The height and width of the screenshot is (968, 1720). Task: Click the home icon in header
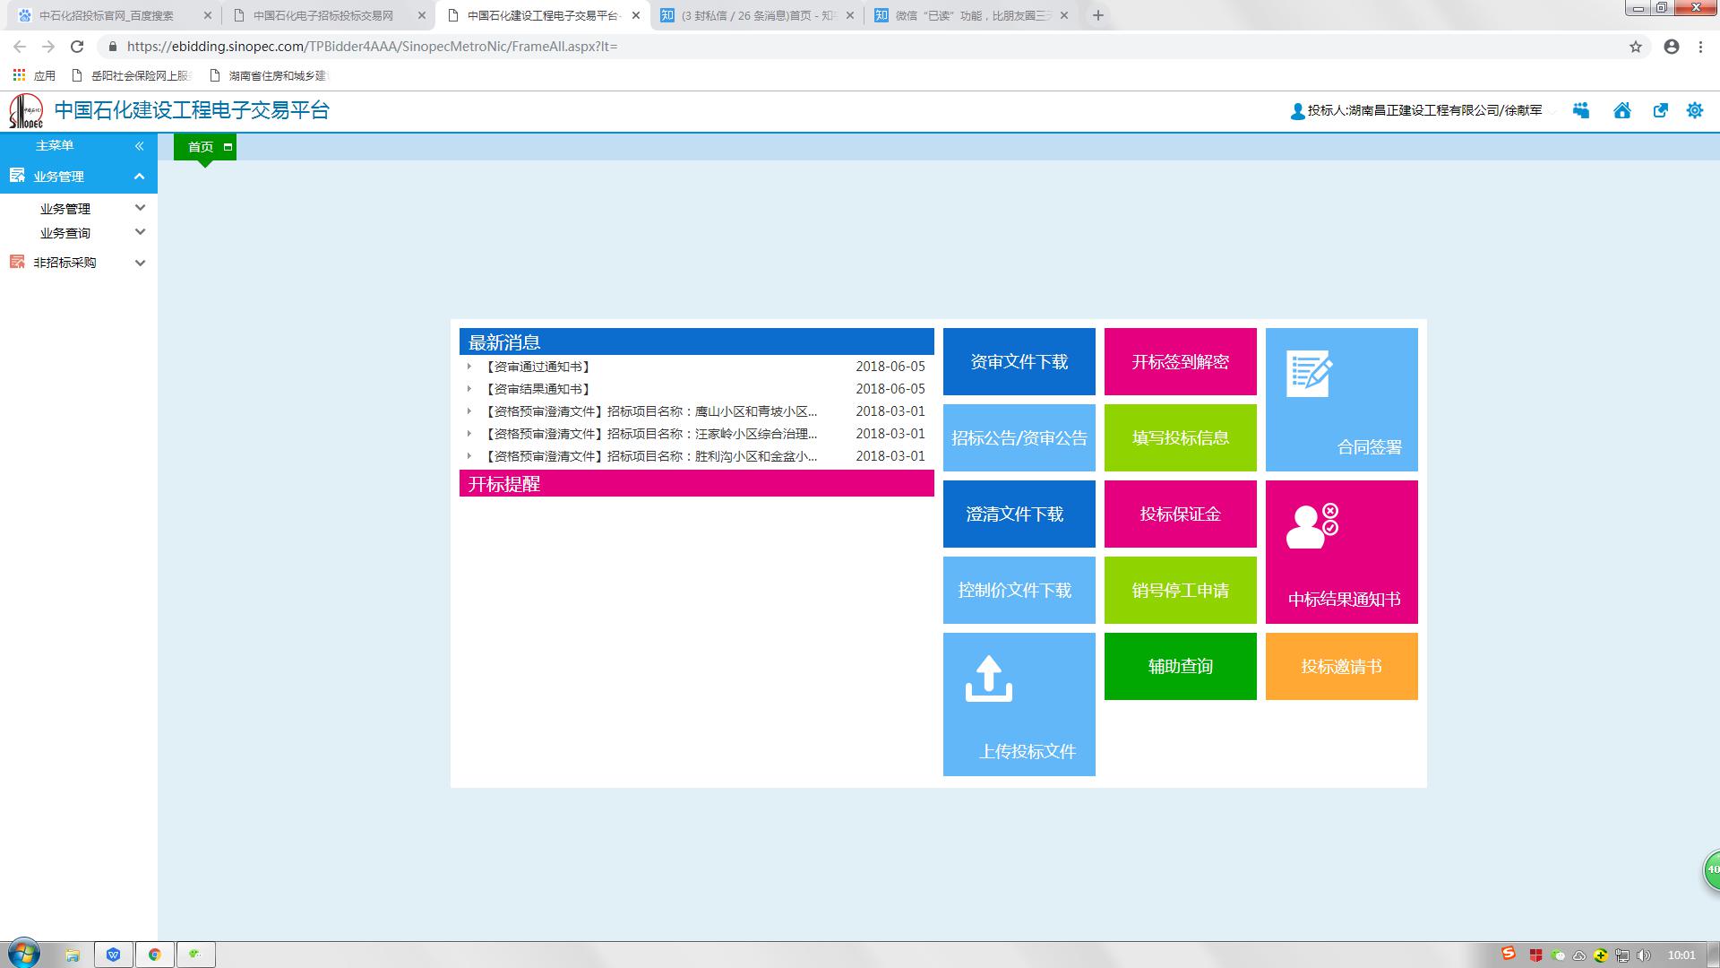point(1621,110)
